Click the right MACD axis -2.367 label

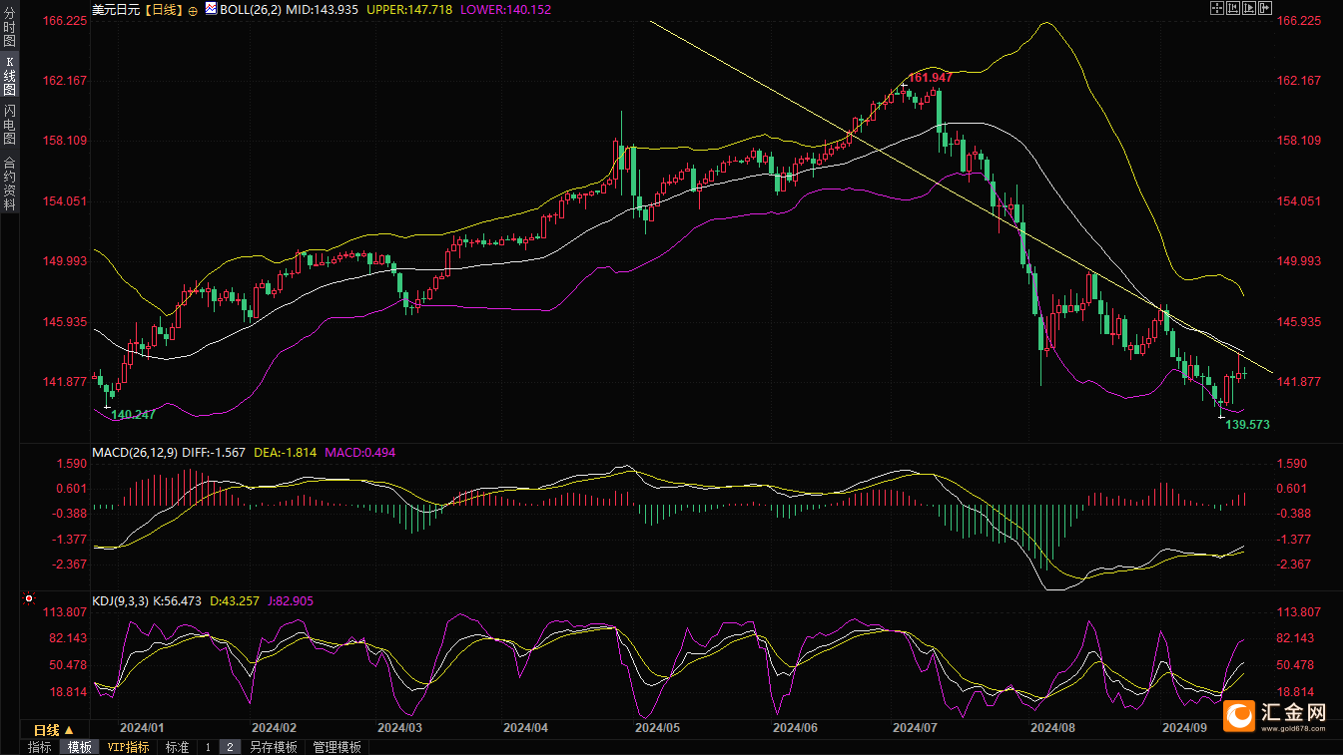pos(1295,565)
